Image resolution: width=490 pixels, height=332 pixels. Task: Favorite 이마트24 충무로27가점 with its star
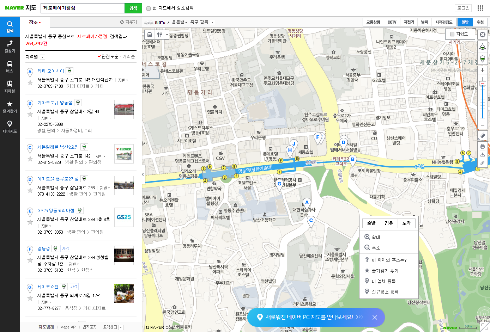point(30,190)
